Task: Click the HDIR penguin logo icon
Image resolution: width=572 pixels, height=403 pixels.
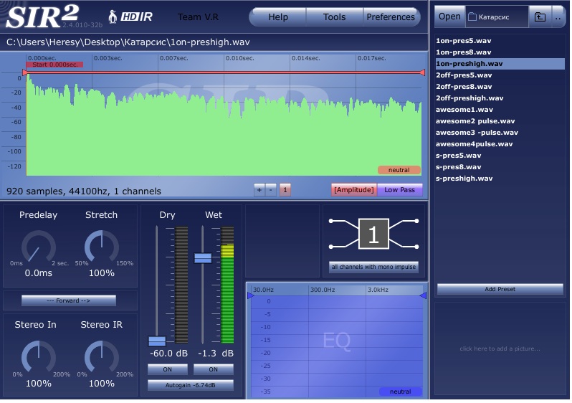Action: 130,16
